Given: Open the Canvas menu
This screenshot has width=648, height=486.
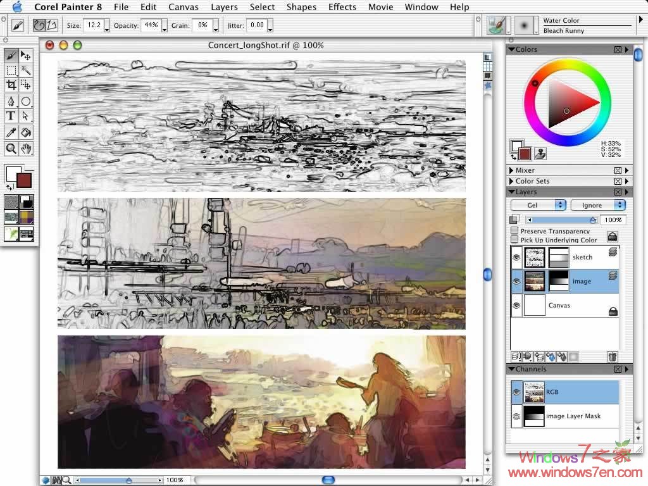Looking at the screenshot, I should (183, 7).
